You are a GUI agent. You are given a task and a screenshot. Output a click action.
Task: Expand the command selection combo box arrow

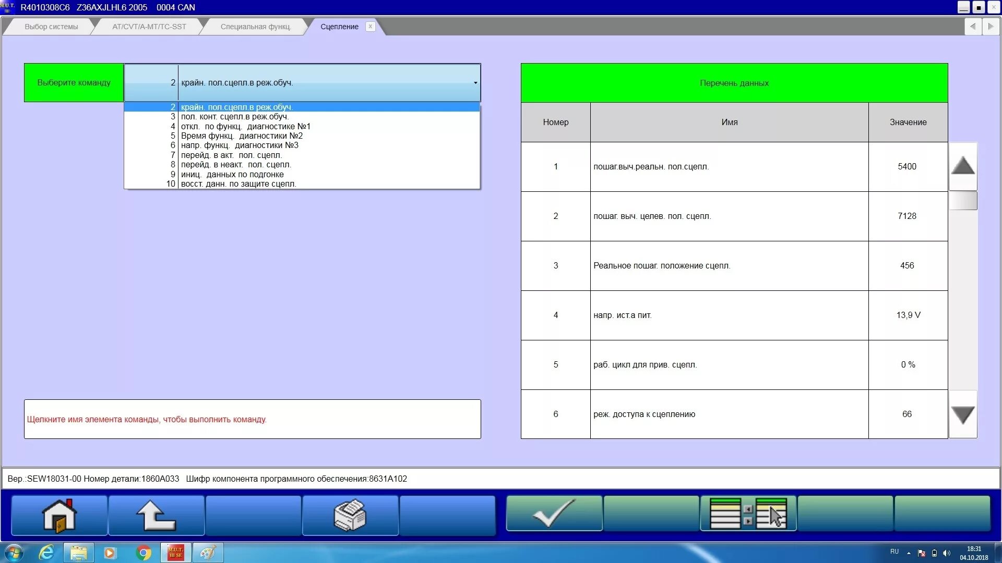pos(475,83)
